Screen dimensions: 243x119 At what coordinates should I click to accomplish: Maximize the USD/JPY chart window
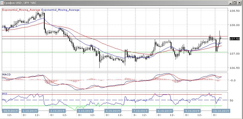[x=235, y=3]
